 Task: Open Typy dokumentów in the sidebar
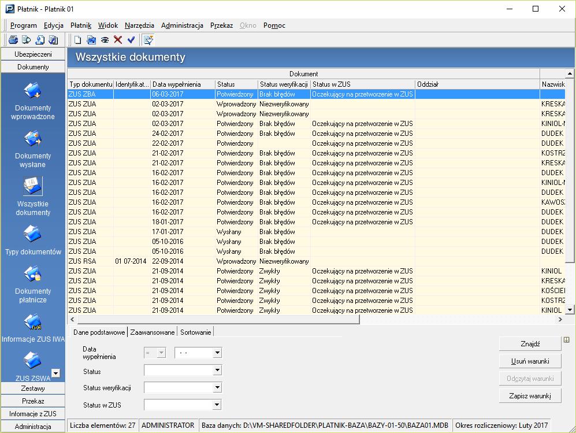(33, 240)
